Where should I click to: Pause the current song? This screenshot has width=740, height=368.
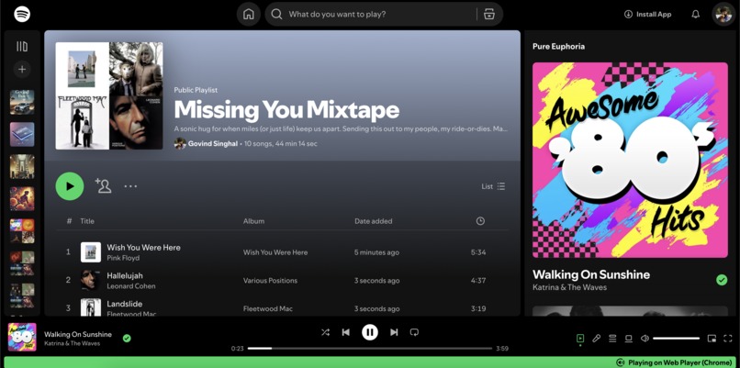[370, 332]
